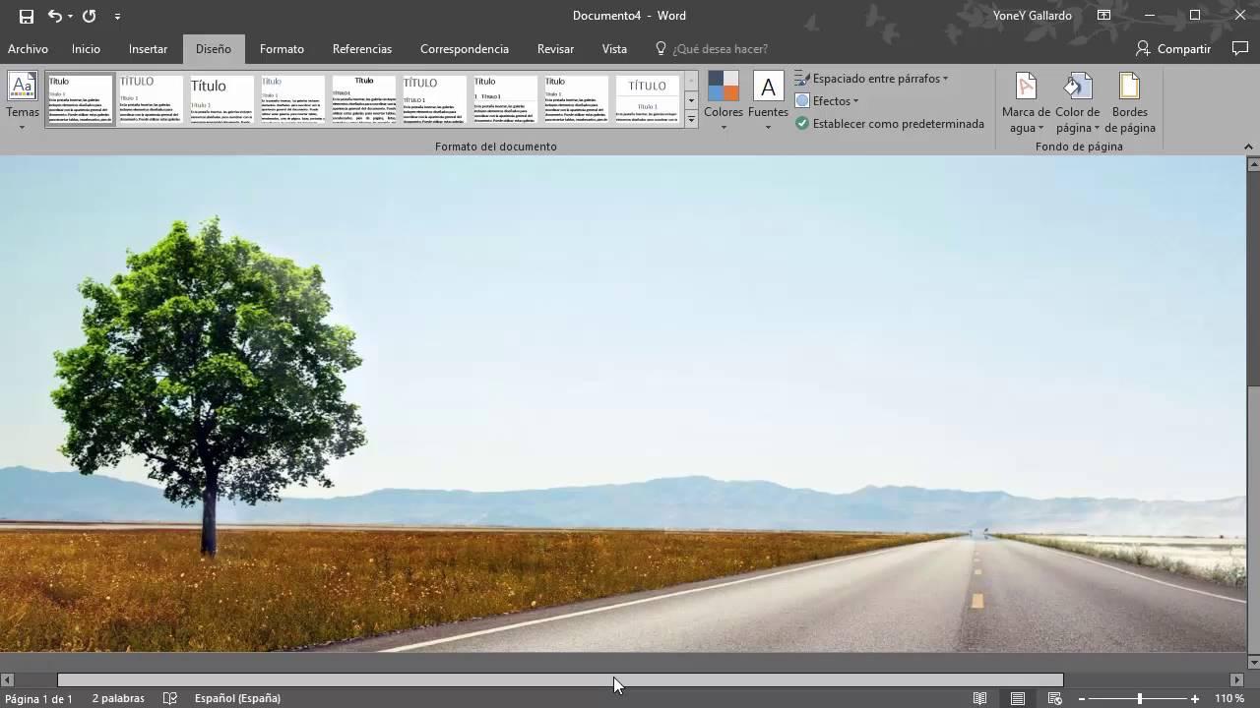Open Marca de agua watermark menu
The image size is (1260, 708).
pos(1026,103)
